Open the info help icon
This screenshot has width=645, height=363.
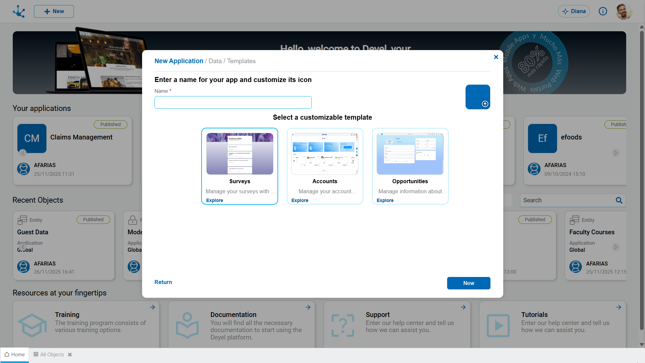603,11
